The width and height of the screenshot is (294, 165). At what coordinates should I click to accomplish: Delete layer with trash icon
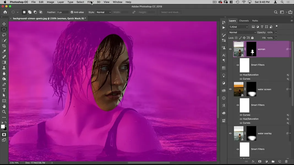click(286, 161)
